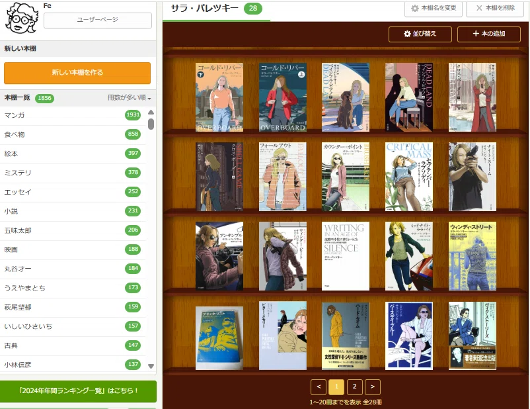This screenshot has height=409, width=530.
Task: Open コールド・リバー 下 book cover
Action: pos(219,97)
